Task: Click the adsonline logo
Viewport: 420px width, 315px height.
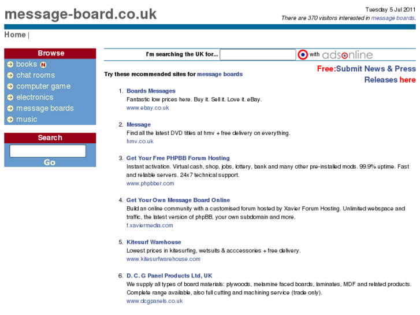Action: click(347, 55)
